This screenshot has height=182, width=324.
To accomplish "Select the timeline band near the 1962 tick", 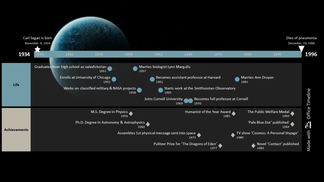I will (158, 54).
